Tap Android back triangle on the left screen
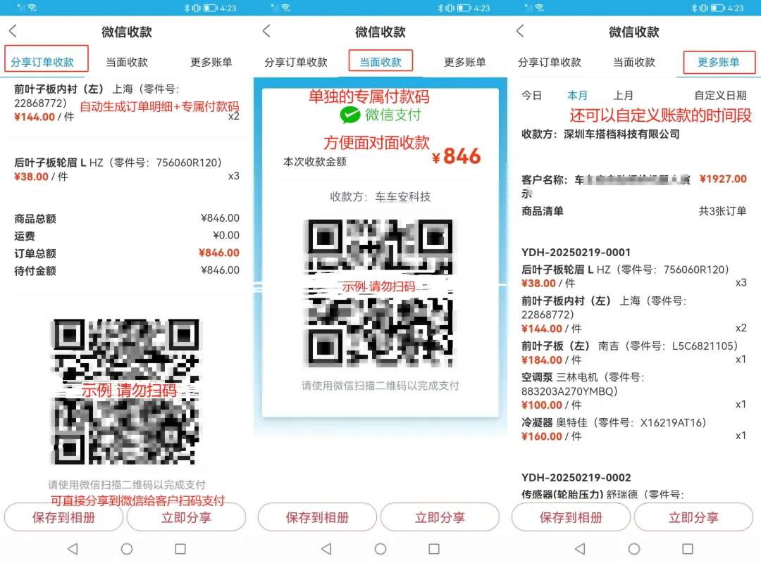 pos(73,549)
